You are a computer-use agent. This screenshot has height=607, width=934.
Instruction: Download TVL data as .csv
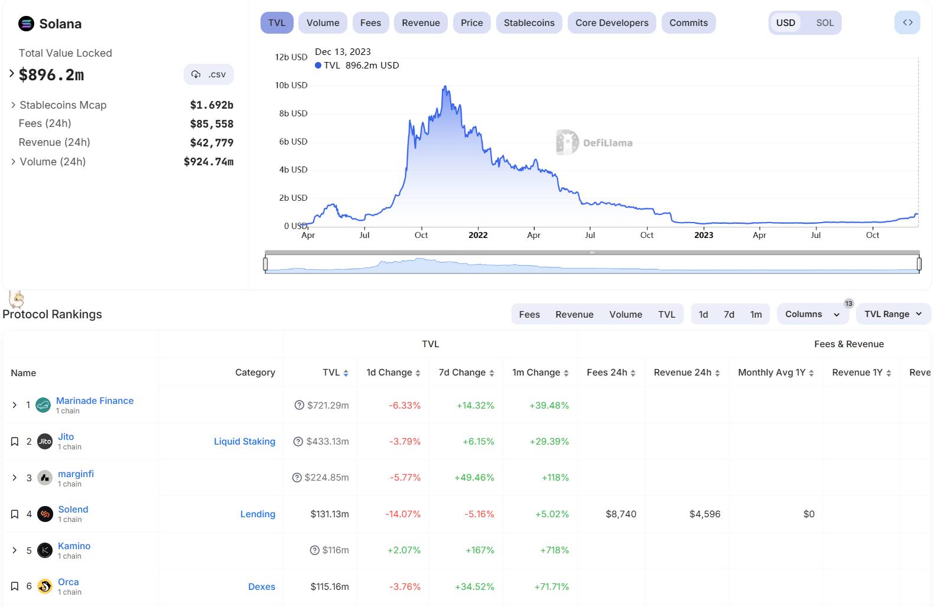point(209,74)
